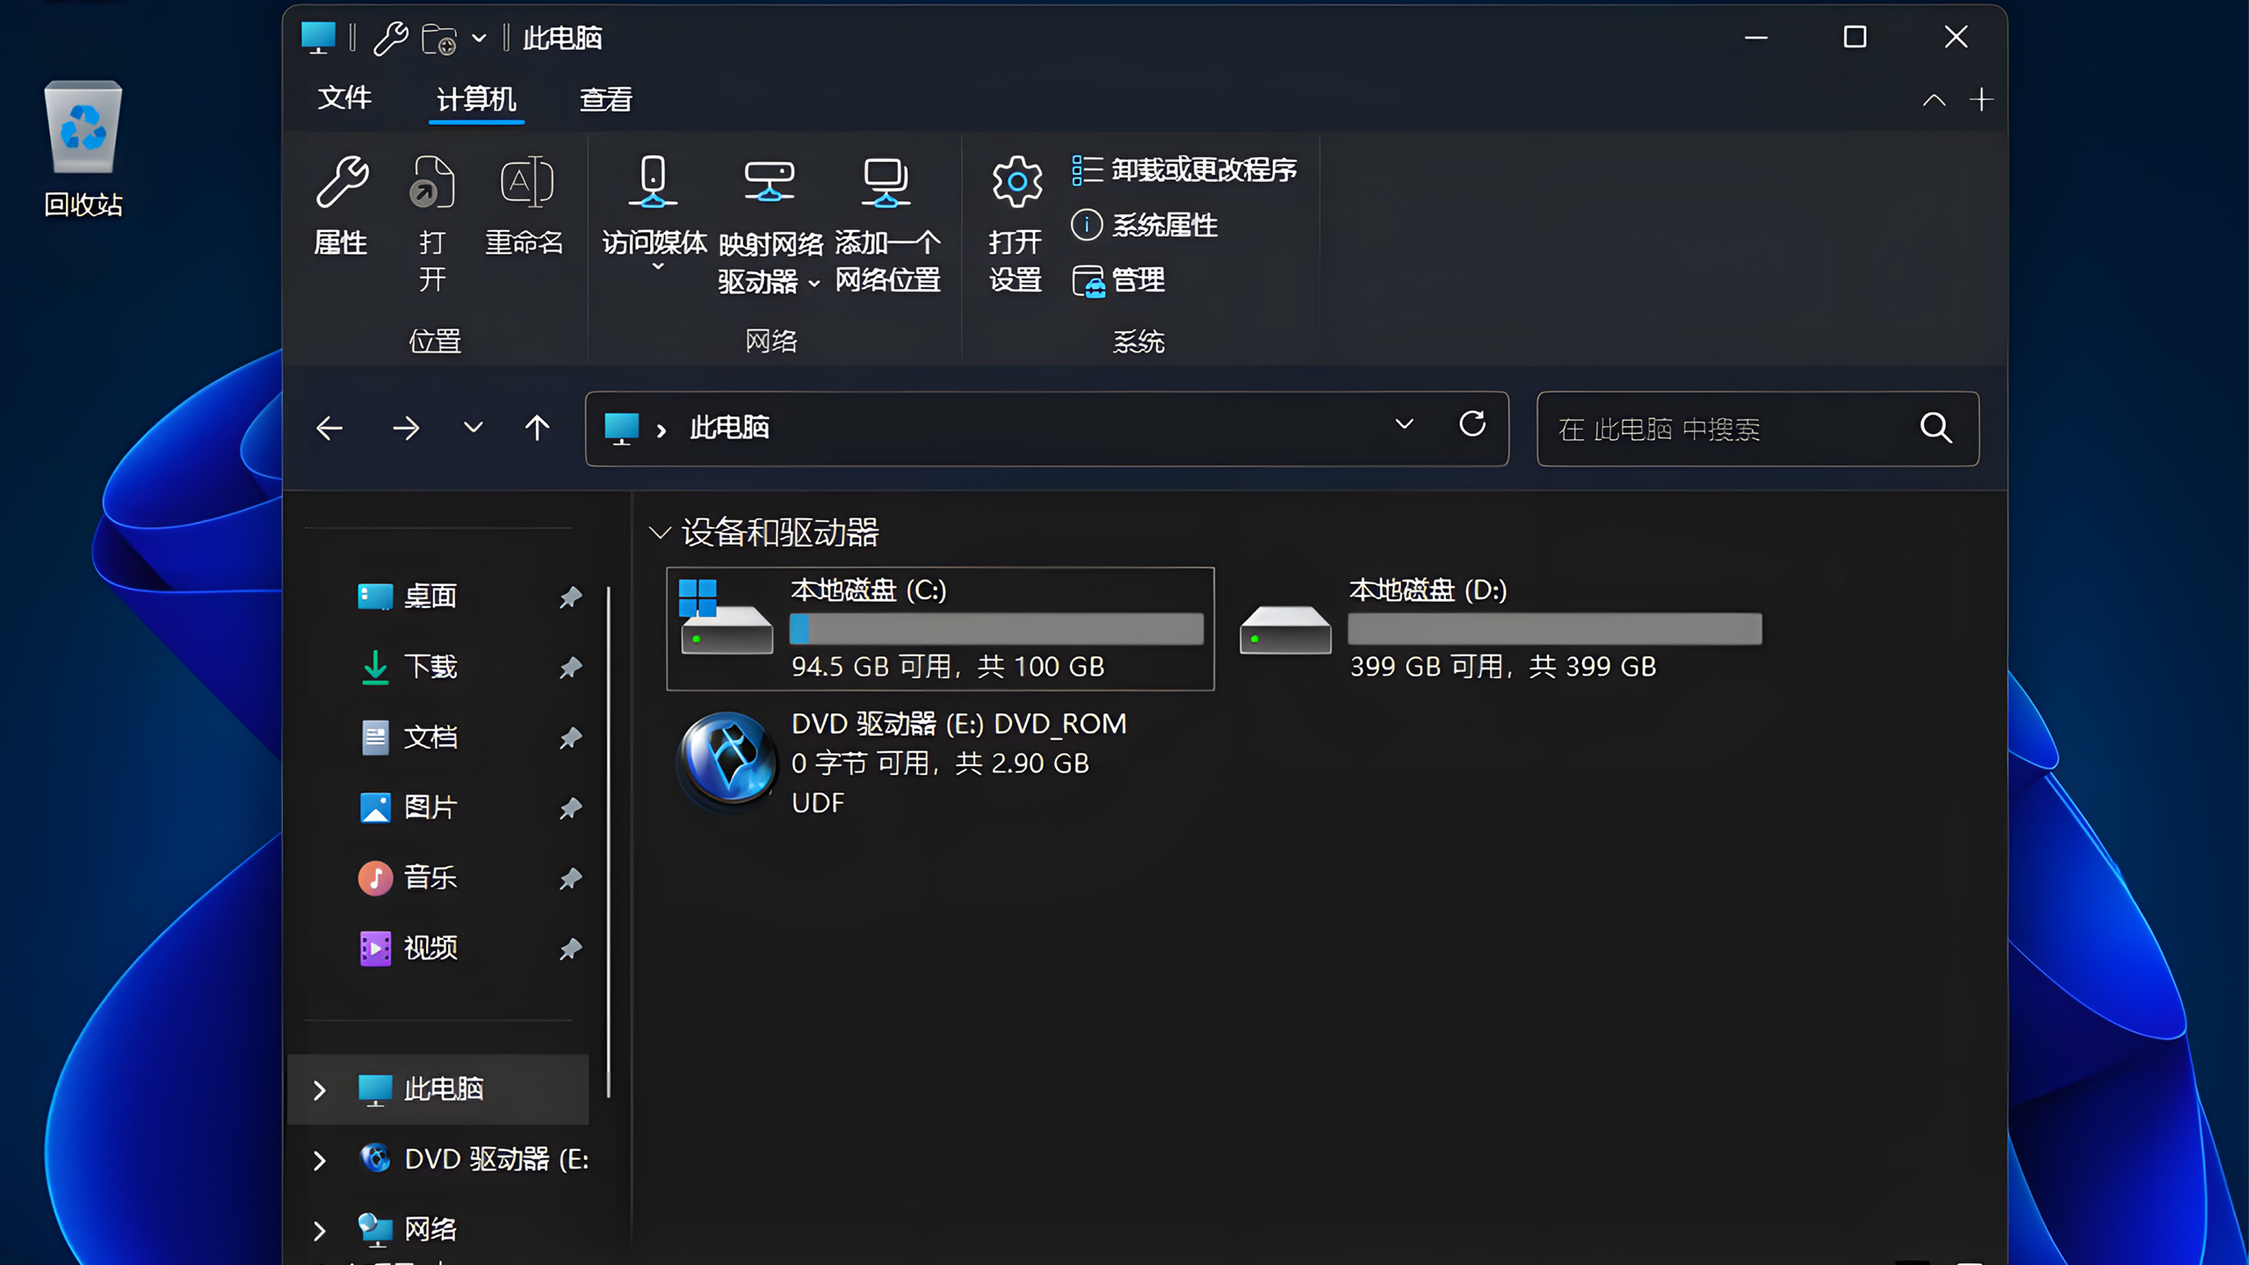
Task: Click the 此电脑 breadcrumb in address bar
Action: pos(729,428)
